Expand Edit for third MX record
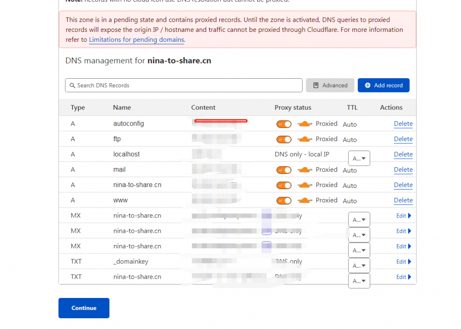 click(404, 246)
